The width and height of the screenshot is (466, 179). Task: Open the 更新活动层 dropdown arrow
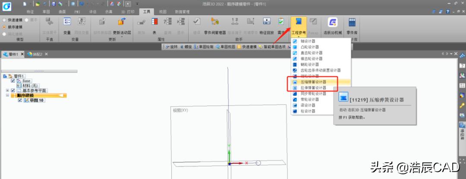click(122, 37)
